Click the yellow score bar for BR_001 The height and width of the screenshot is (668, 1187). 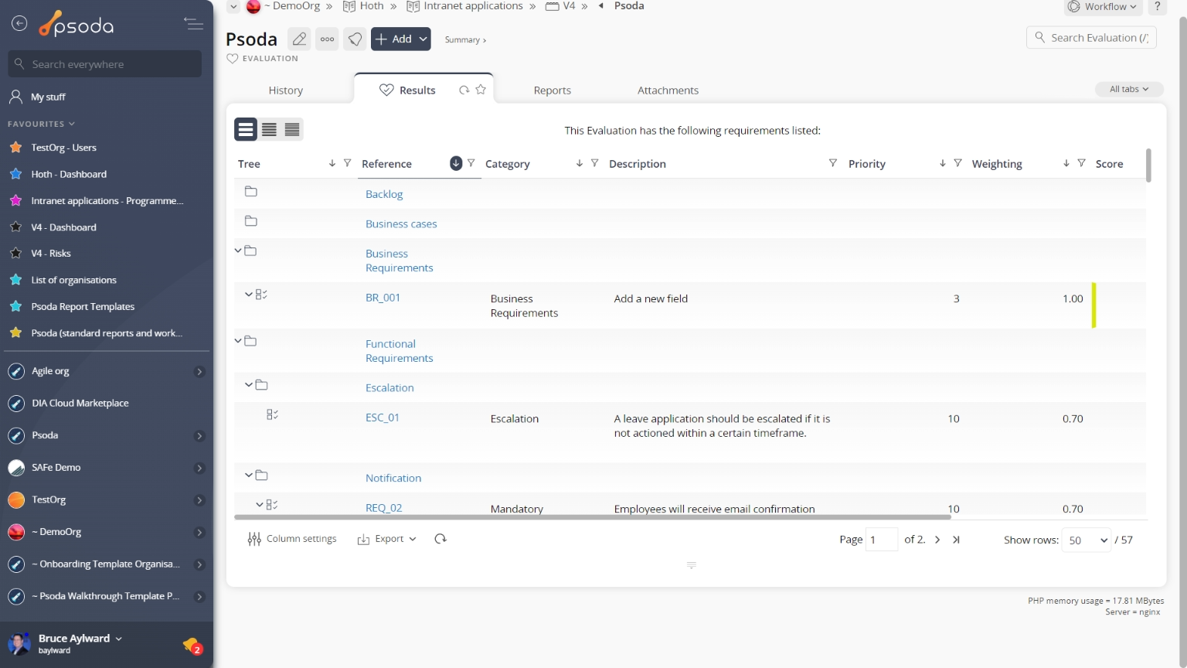click(x=1093, y=305)
